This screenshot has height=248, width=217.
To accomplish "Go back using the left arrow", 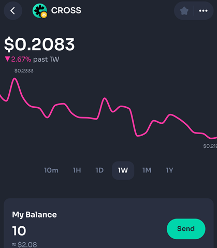I will tap(13, 11).
